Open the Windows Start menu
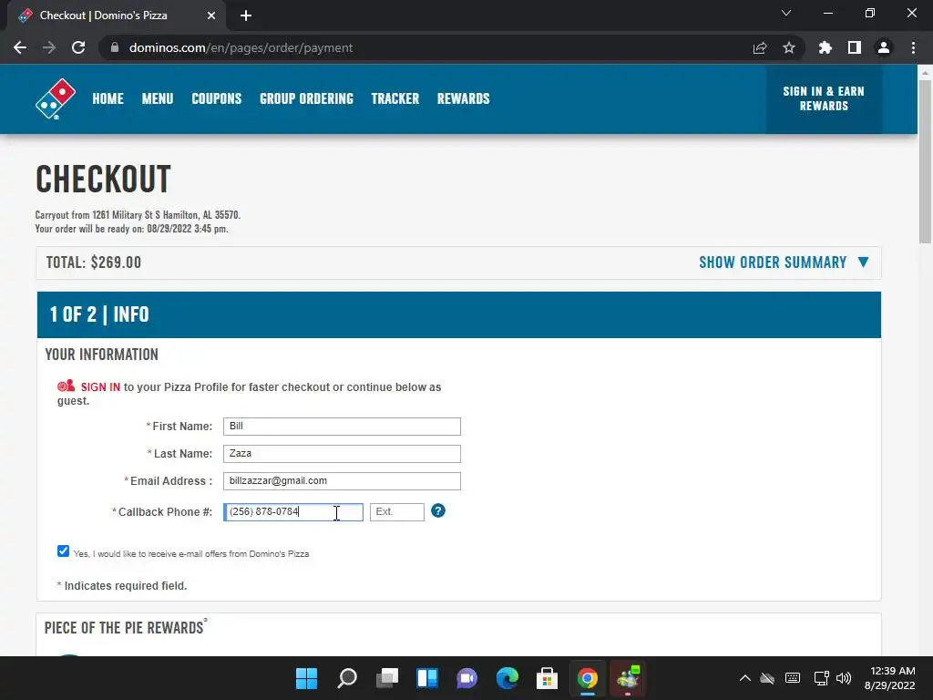 pos(306,678)
